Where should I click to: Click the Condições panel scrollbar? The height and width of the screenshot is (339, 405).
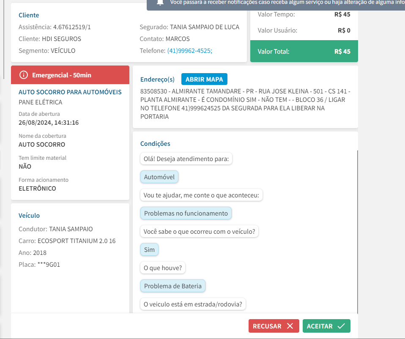pos(357,232)
